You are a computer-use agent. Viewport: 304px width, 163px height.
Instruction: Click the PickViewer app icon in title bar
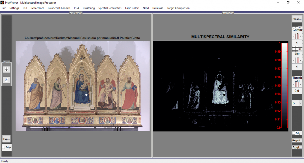pyautogui.click(x=2, y=2)
